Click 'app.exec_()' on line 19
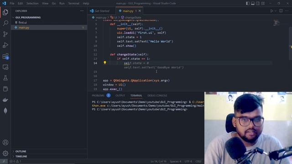 (x=113, y=89)
